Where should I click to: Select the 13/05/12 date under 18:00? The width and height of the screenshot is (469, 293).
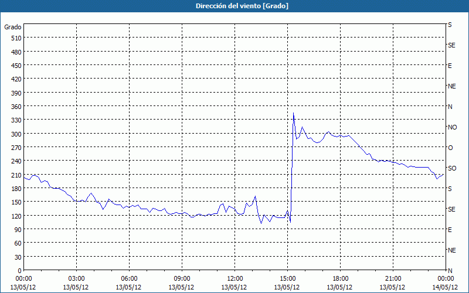point(340,287)
